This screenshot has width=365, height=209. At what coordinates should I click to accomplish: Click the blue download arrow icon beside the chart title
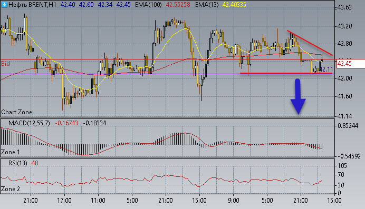[x=4, y=4]
